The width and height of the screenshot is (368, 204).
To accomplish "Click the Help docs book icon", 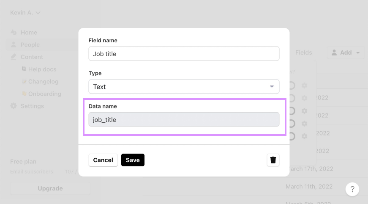I will 25,69.
